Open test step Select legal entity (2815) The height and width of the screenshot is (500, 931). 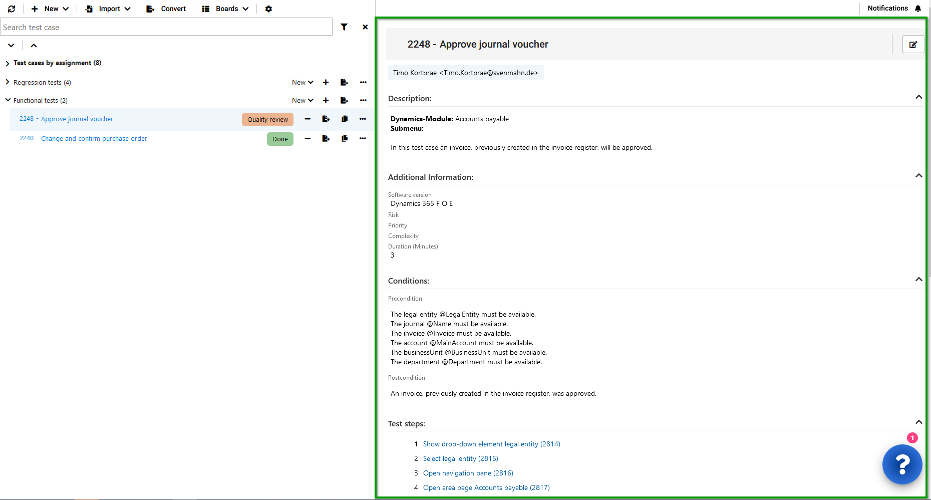pyautogui.click(x=460, y=459)
